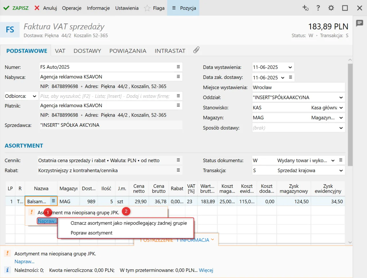The height and width of the screenshot is (278, 367).
Task: Expand the Magazyn dropdown
Action: [341, 118]
